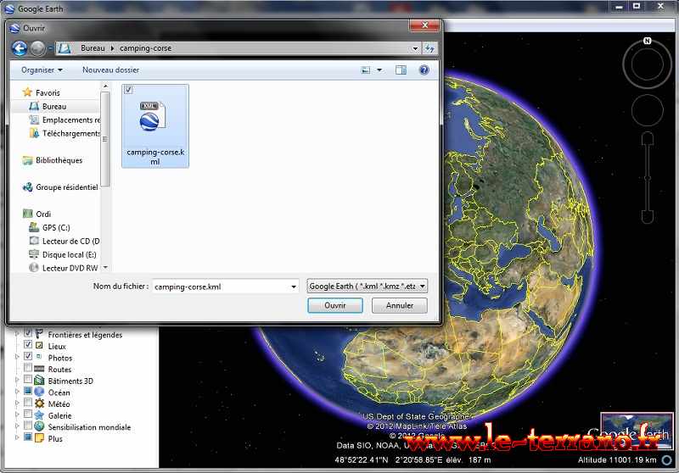Open Lecteur DVD RW drive

(65, 268)
